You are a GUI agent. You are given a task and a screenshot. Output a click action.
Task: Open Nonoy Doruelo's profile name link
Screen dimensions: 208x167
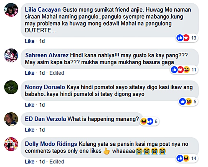pos(45,87)
